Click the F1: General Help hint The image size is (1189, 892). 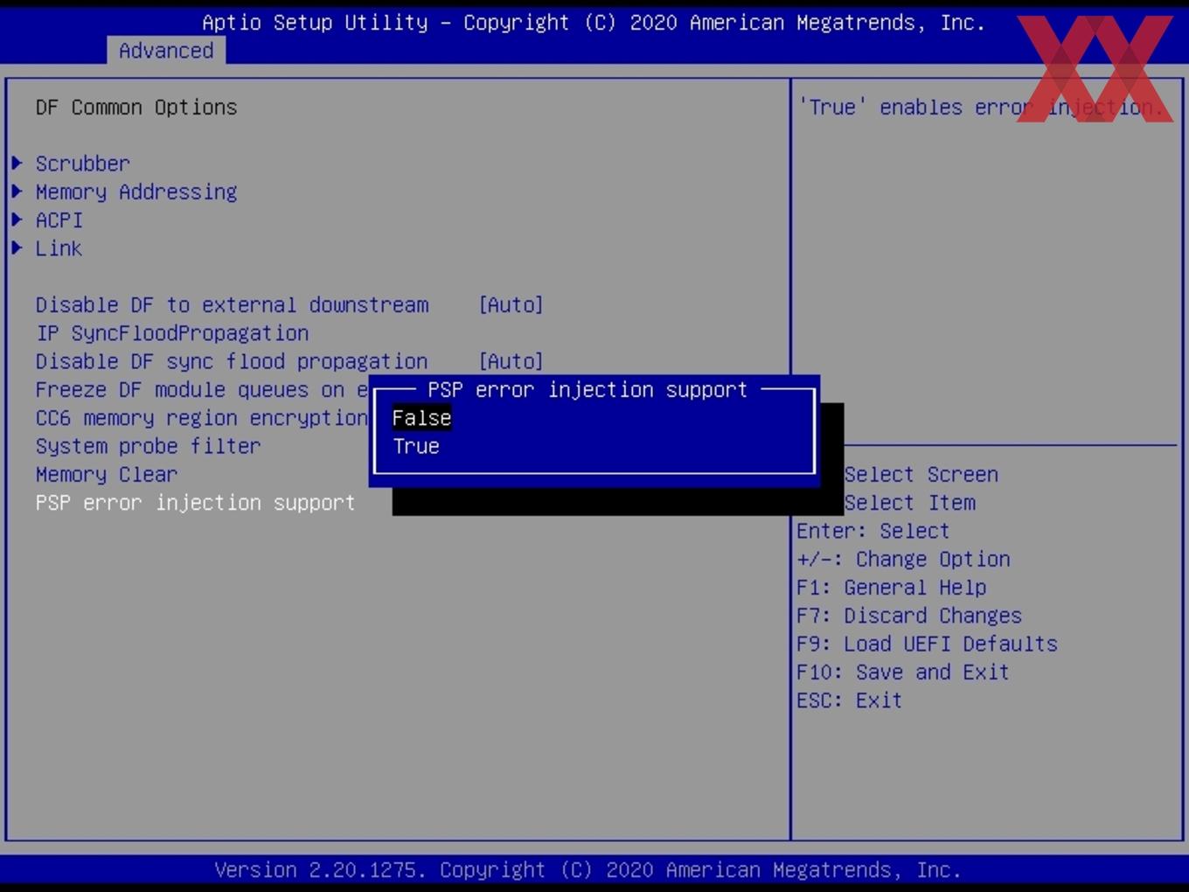(x=891, y=588)
